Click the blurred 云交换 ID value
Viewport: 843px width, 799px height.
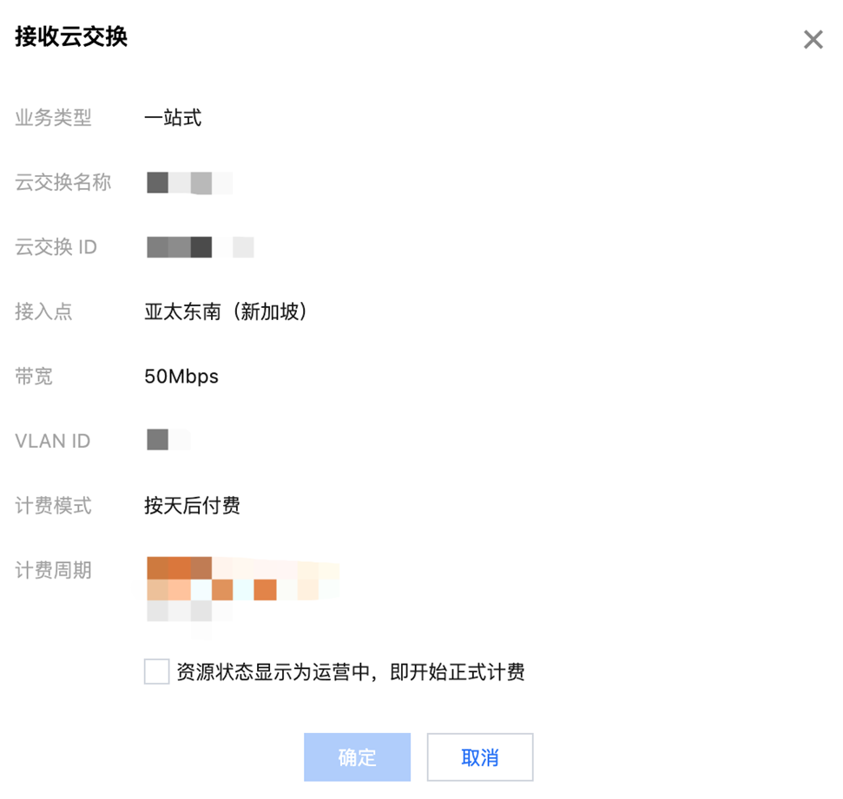pyautogui.click(x=199, y=247)
